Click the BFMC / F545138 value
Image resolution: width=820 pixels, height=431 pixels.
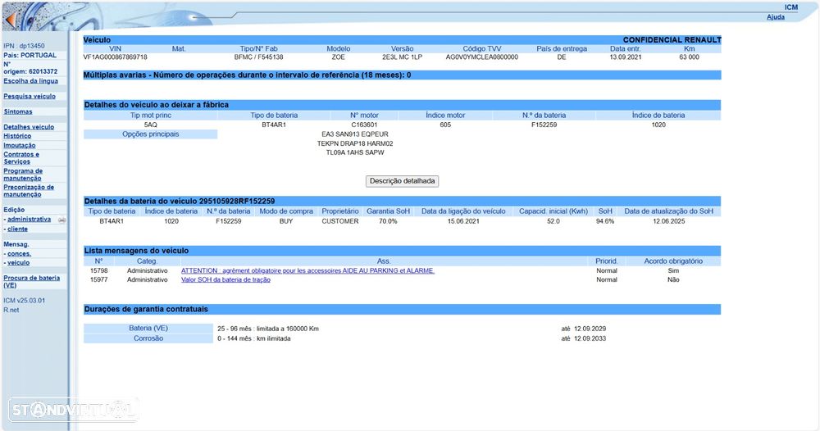click(258, 57)
